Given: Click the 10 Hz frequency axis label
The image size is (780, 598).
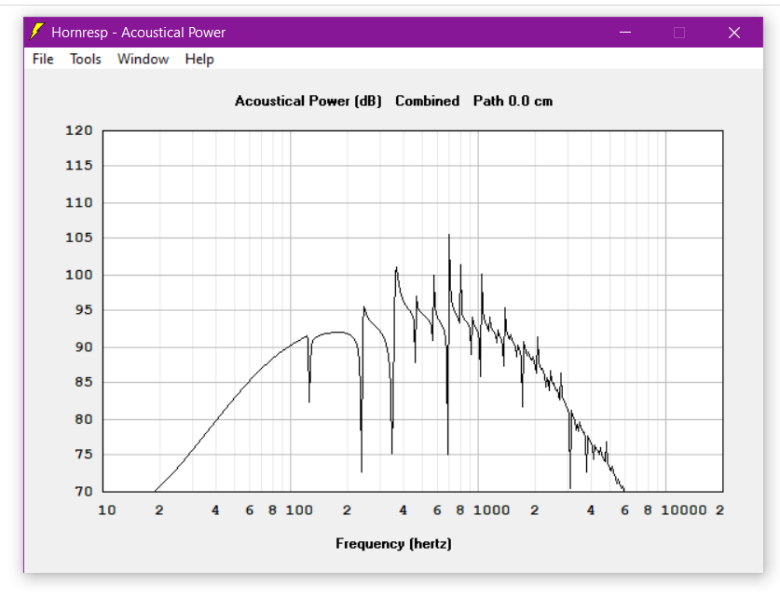Looking at the screenshot, I should (x=107, y=510).
